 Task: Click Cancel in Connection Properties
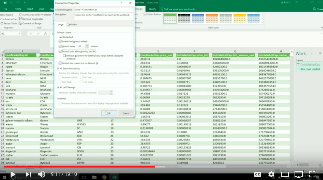click(126, 113)
